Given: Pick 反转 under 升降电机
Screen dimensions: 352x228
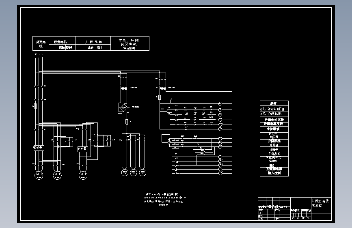Looking at the screenshot, I should (x=99, y=47).
